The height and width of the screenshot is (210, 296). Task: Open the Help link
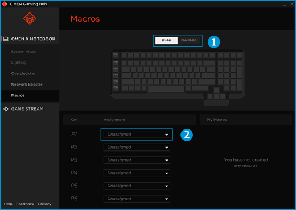(x=8, y=204)
